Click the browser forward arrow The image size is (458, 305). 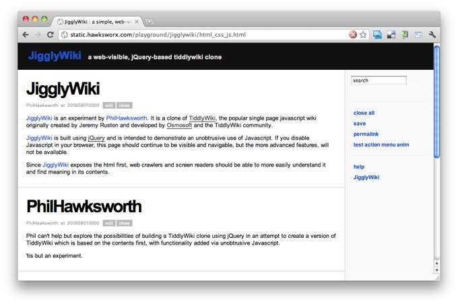pos(38,35)
